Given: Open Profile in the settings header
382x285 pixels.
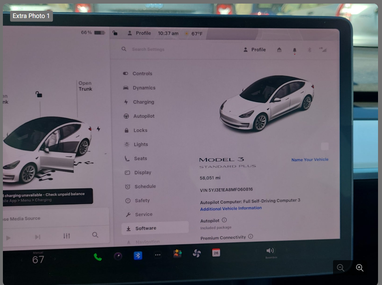Looking at the screenshot, I should tap(255, 50).
